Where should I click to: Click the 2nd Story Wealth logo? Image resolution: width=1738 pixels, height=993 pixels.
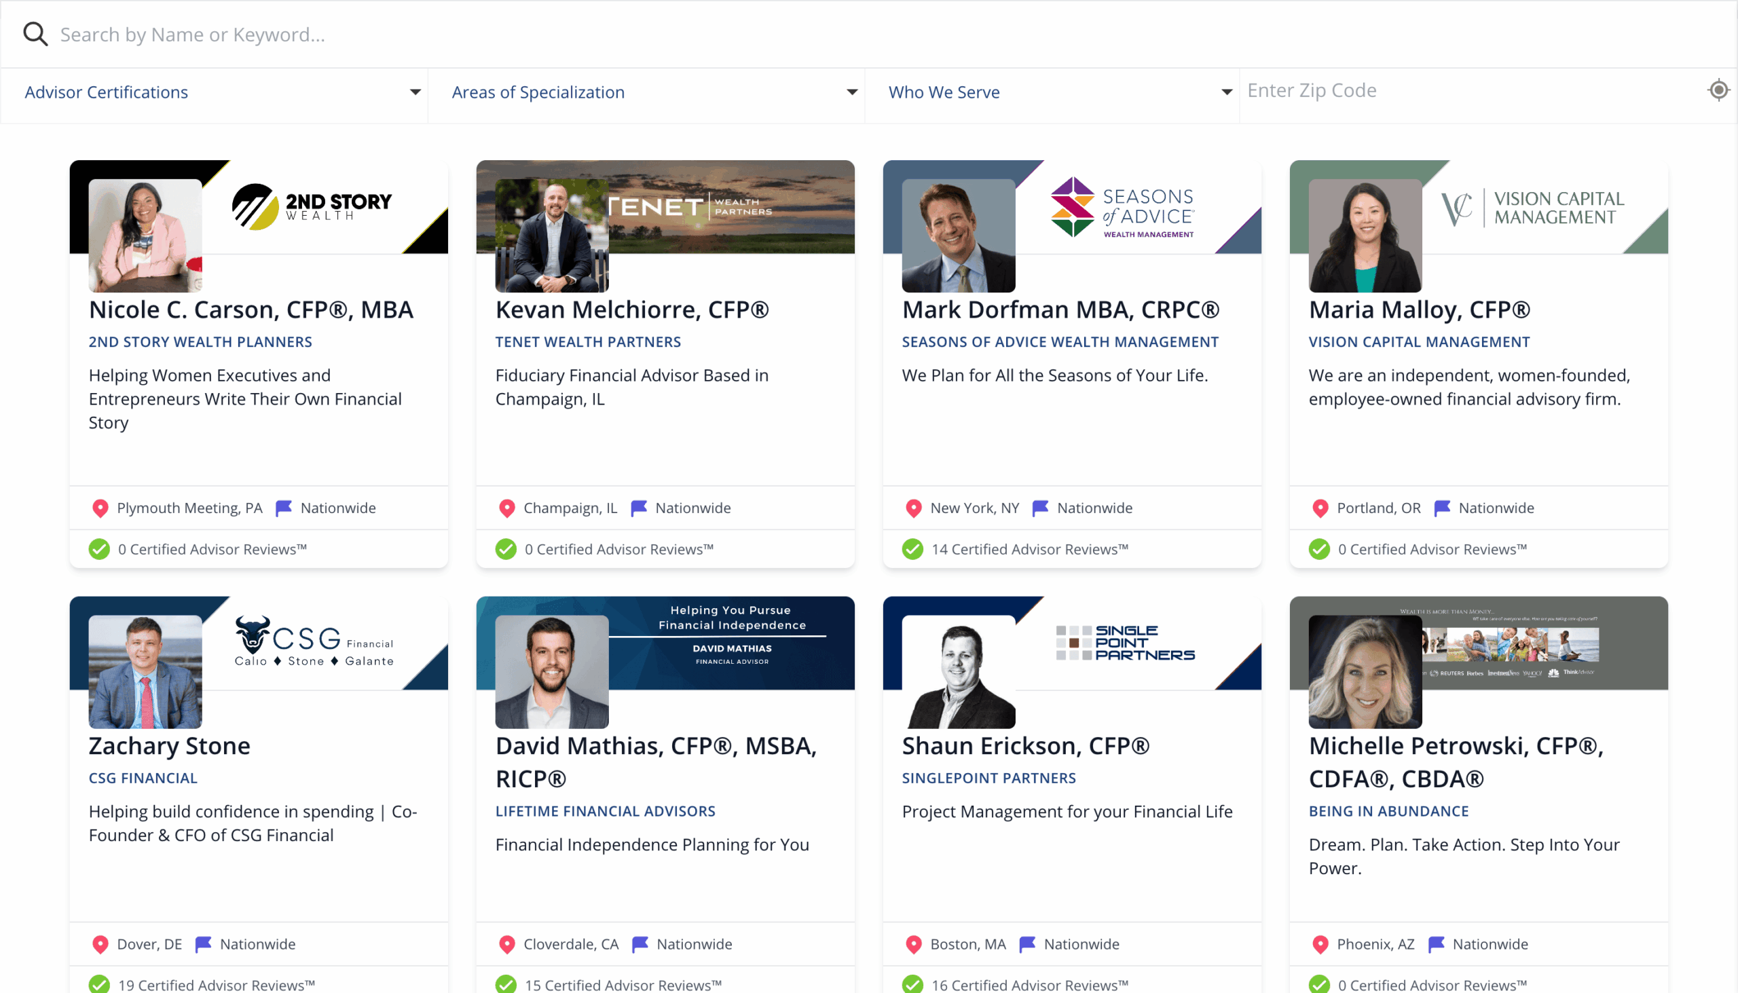click(x=312, y=206)
